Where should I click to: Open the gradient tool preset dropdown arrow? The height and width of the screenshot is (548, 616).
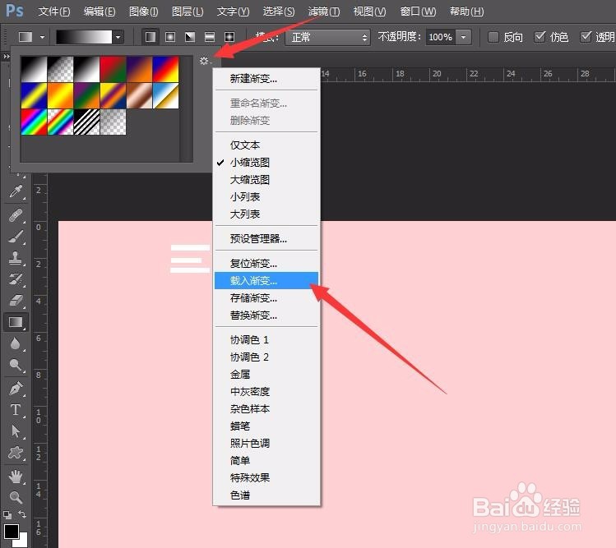click(42, 37)
